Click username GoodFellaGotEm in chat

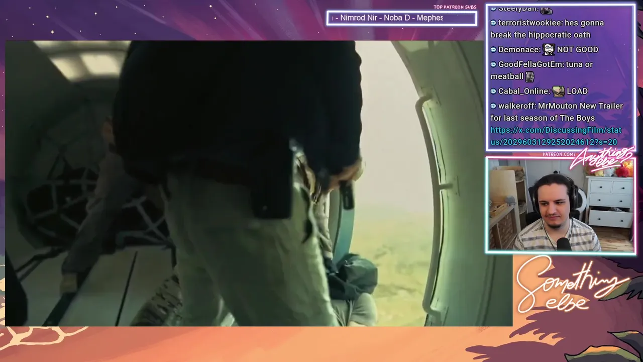(529, 64)
